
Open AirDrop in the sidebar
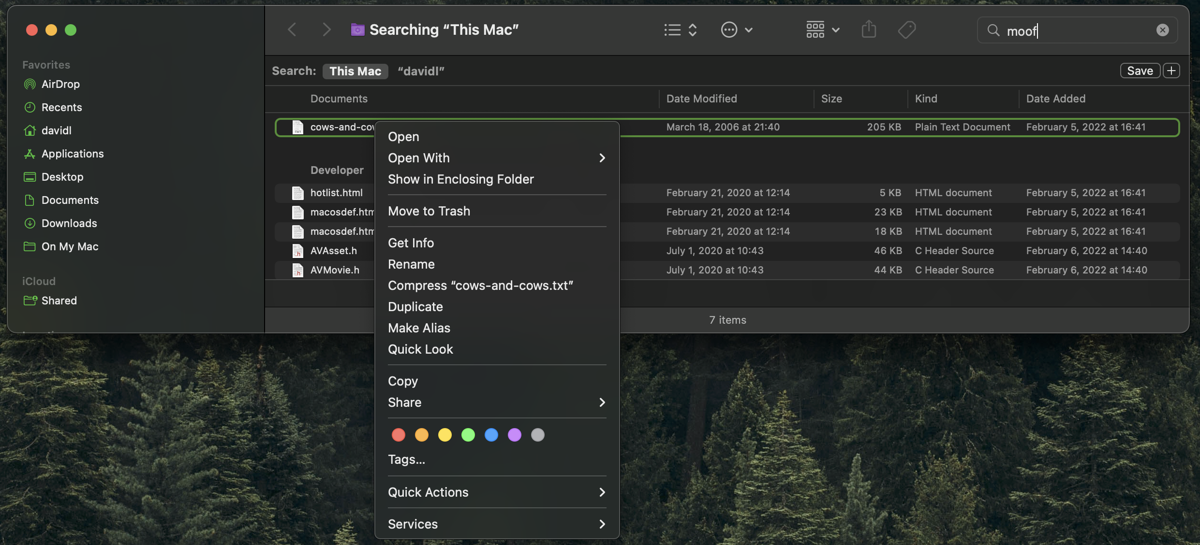click(x=60, y=84)
